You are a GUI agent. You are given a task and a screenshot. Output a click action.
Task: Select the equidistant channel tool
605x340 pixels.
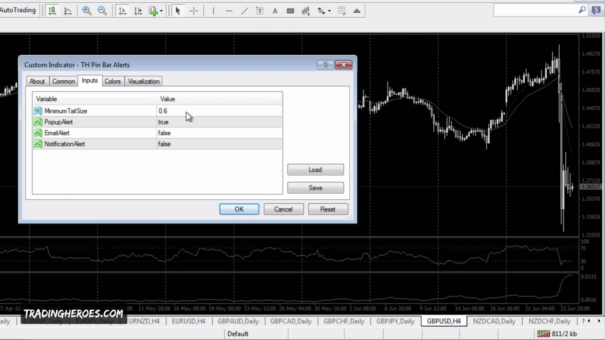tap(306, 10)
